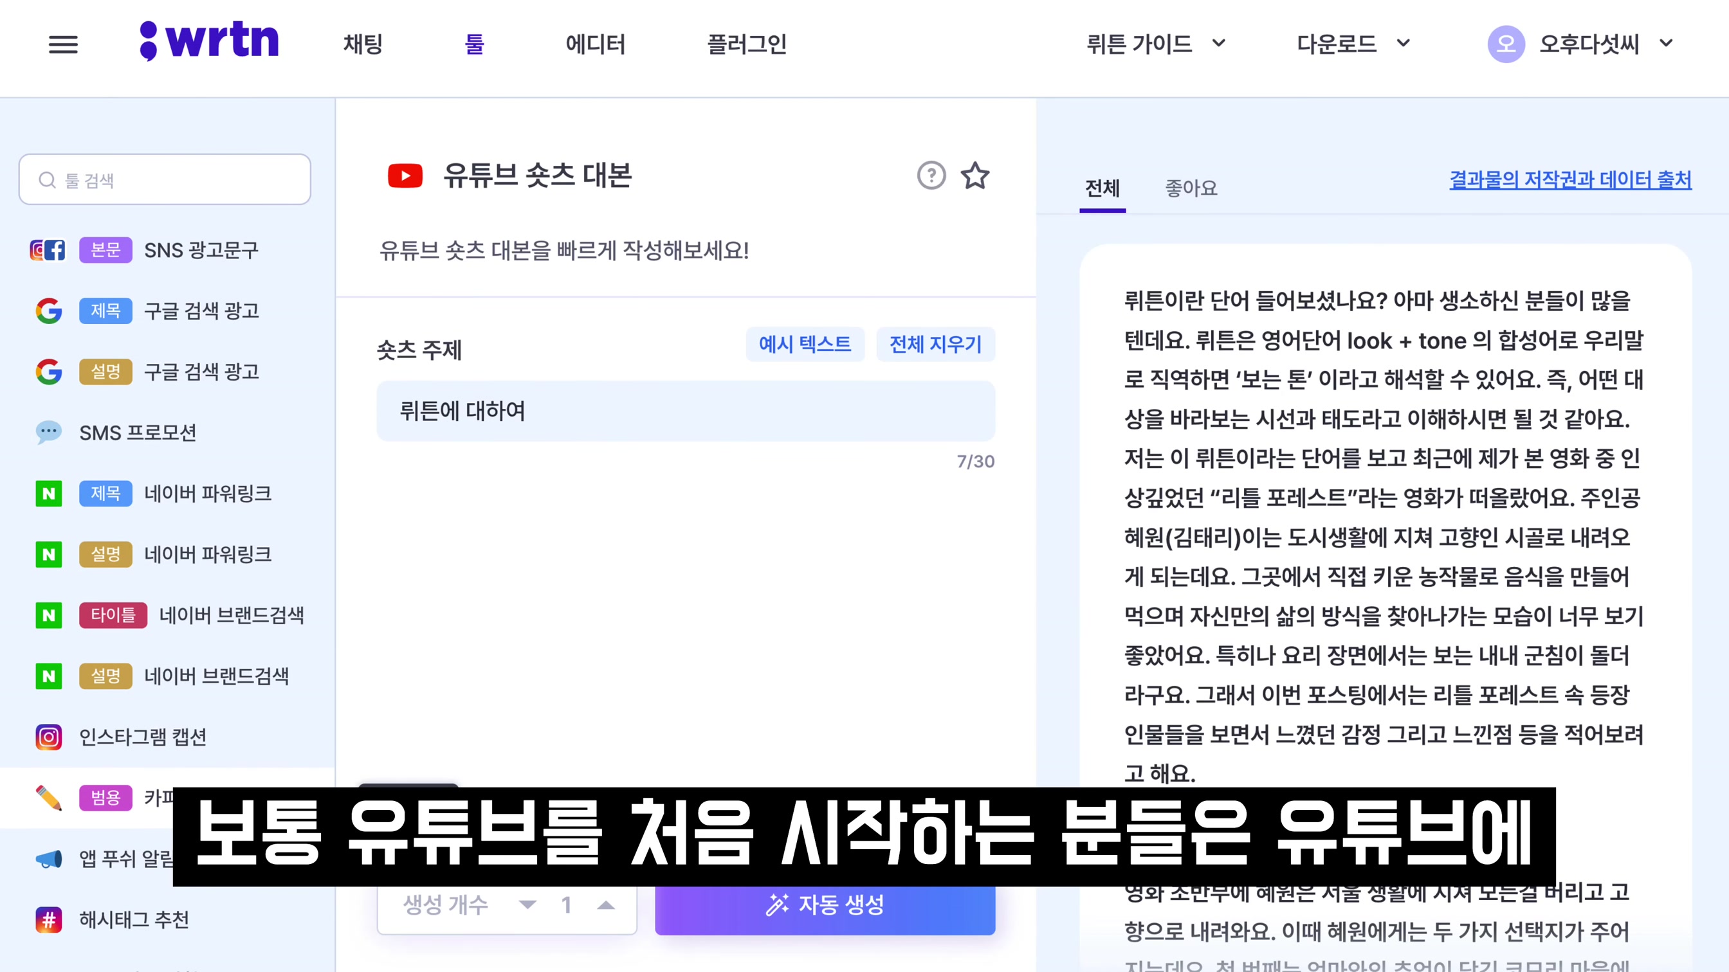The height and width of the screenshot is (972, 1729).
Task: Select 제목 구글 검색 광고 Google icon
Action: [48, 310]
